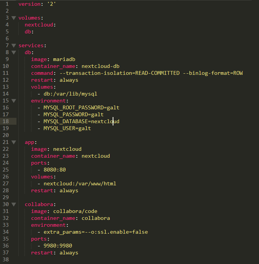Click the 8080:80 port mapping
Viewport: 259px width, 264px height.
point(55,170)
